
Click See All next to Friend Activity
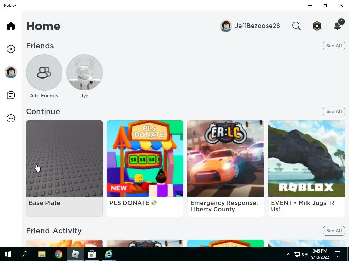tap(334, 231)
